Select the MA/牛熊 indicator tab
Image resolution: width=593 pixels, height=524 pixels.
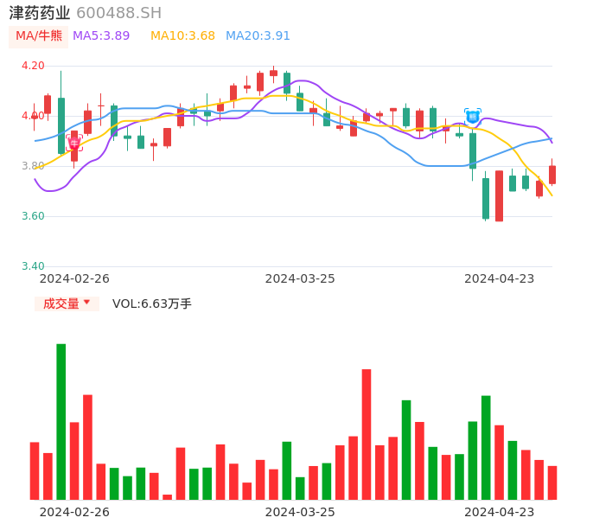click(39, 36)
